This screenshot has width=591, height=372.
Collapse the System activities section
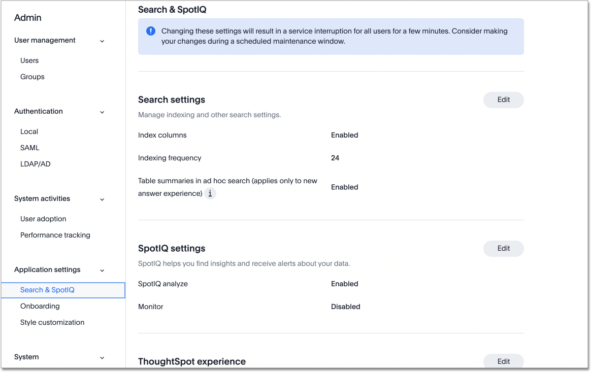tap(102, 198)
